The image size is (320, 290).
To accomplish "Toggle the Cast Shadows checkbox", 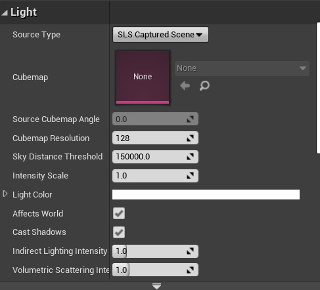I will pyautogui.click(x=119, y=232).
